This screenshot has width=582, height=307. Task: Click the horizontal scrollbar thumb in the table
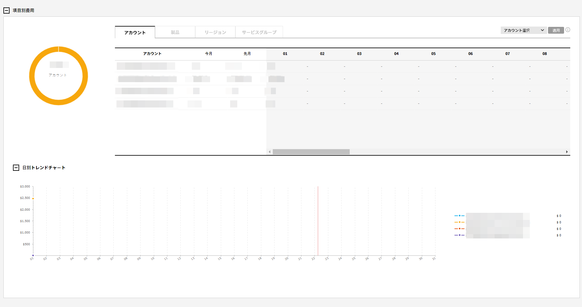[x=311, y=152]
